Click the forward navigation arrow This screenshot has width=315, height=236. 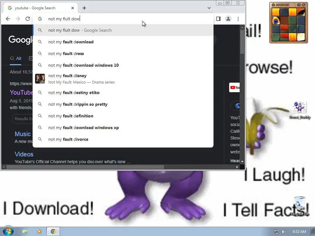click(x=18, y=19)
